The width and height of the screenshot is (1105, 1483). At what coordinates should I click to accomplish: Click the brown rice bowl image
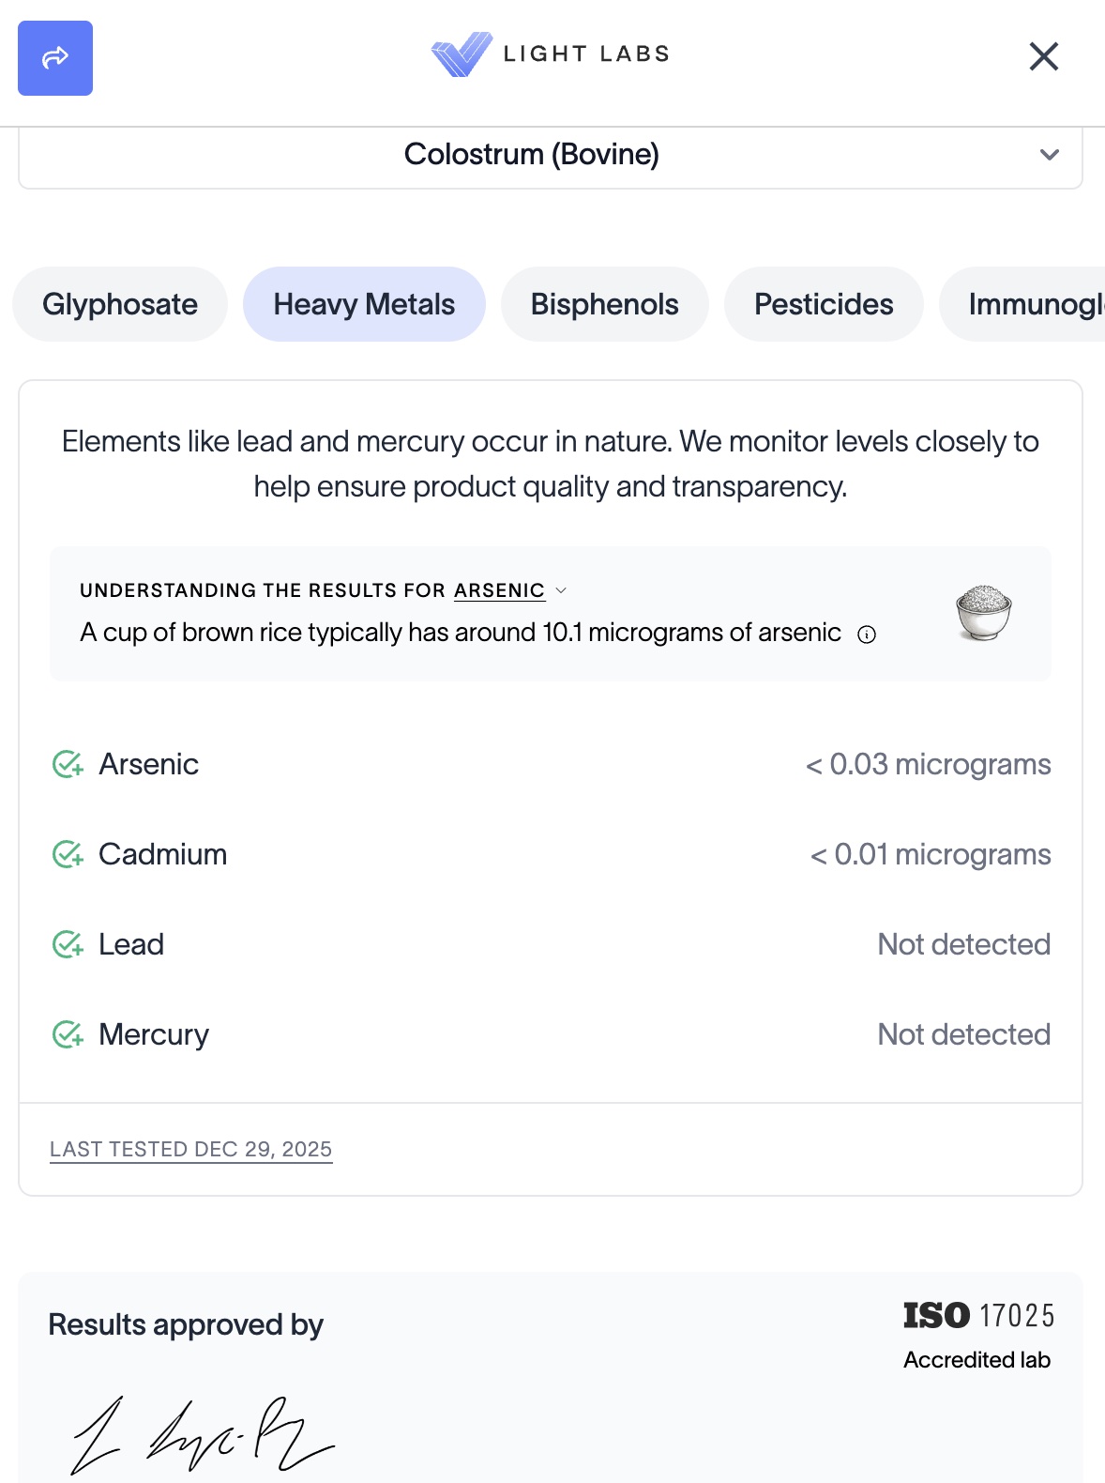(x=983, y=612)
